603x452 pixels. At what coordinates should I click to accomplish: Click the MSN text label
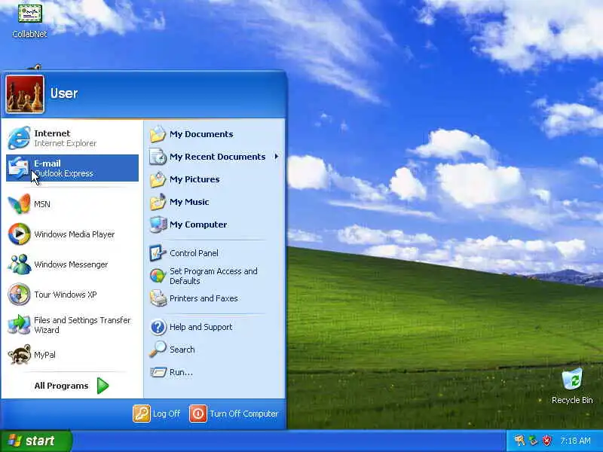(x=42, y=204)
